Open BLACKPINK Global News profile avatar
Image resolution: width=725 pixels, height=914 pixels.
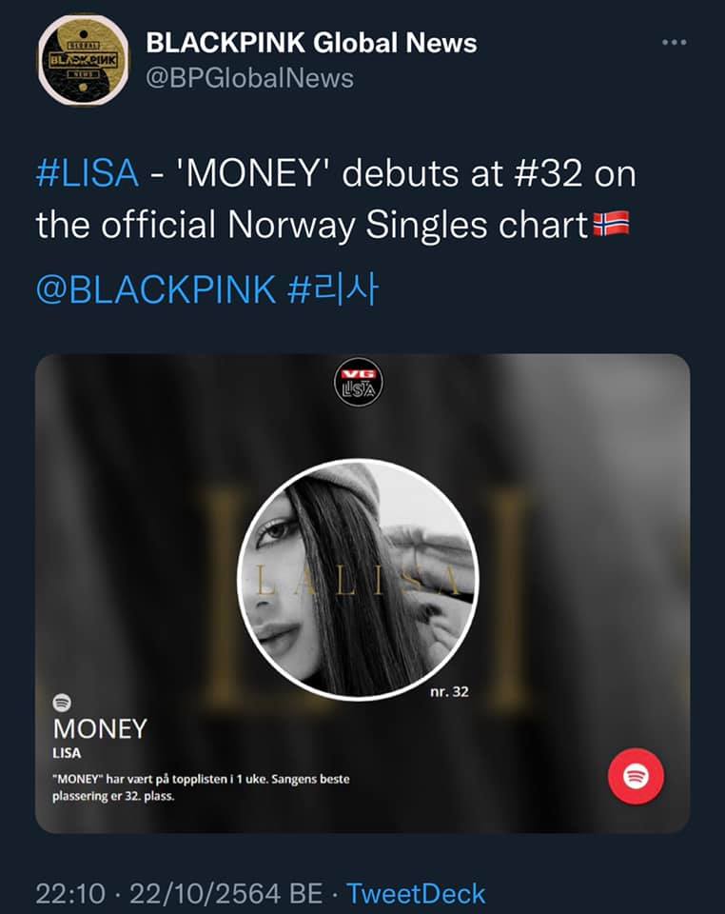click(84, 60)
